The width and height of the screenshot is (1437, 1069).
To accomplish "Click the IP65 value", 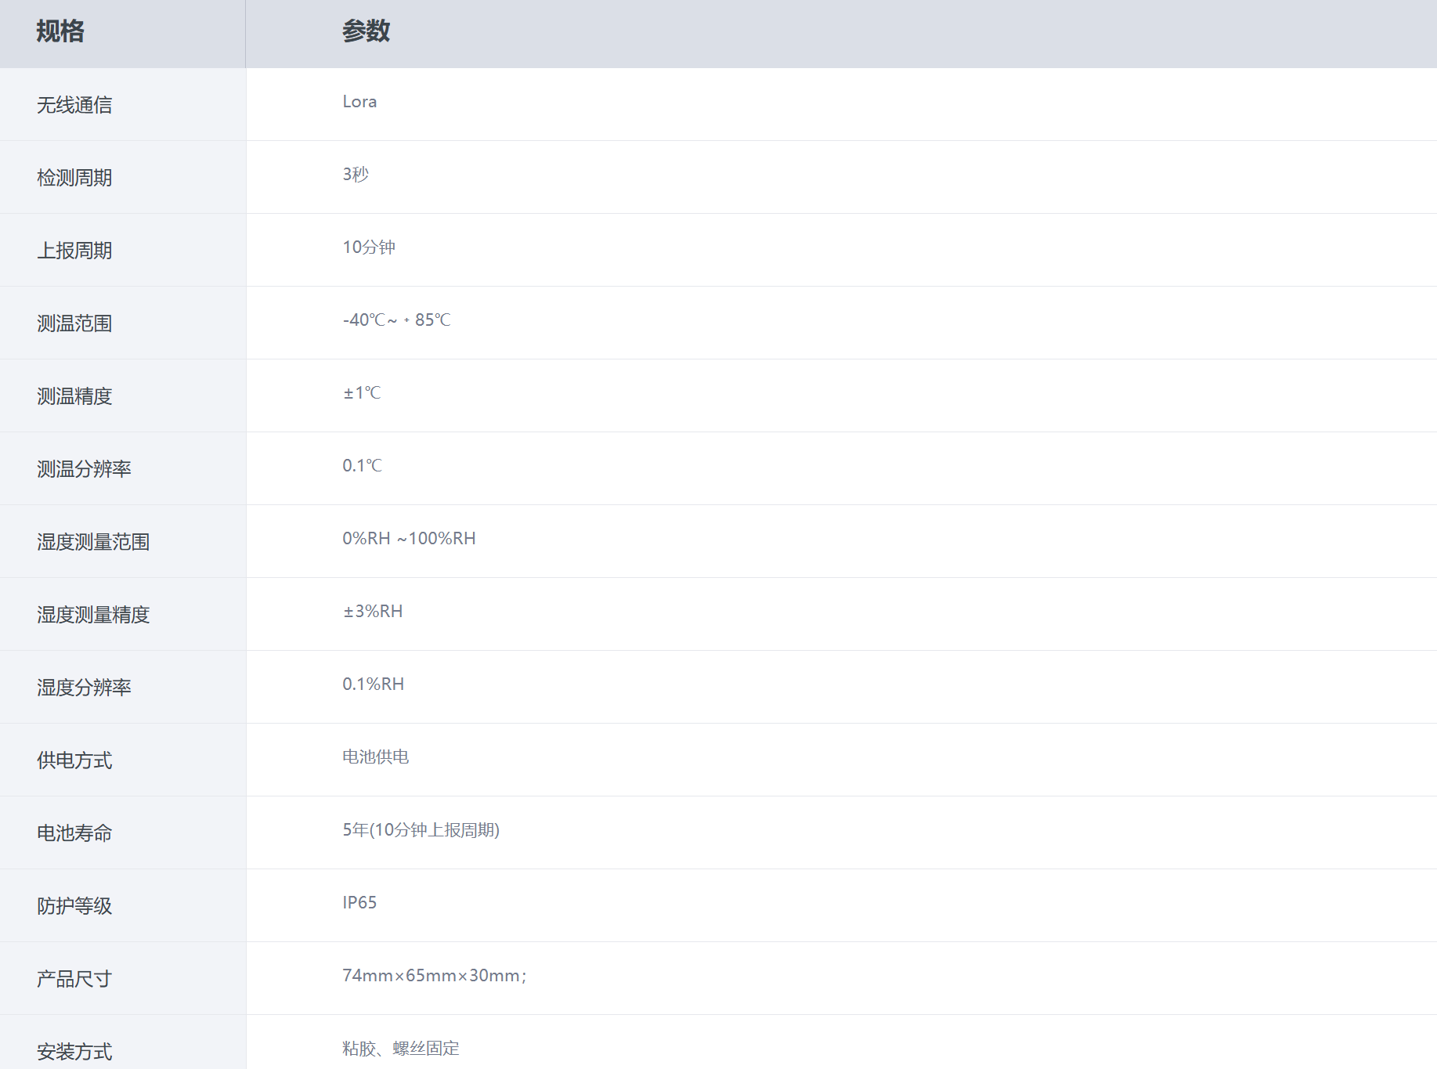I will 359,903.
